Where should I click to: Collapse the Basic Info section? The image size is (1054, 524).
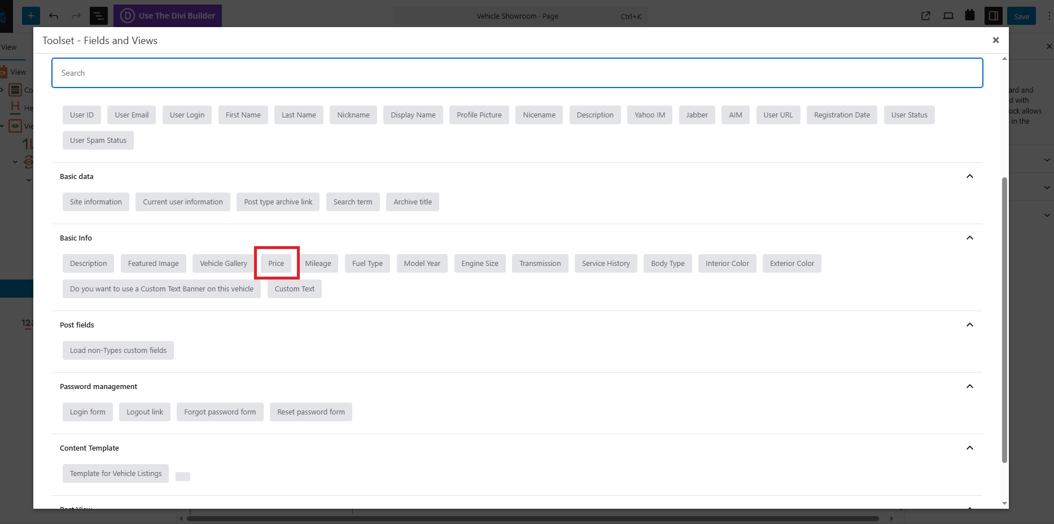click(970, 238)
